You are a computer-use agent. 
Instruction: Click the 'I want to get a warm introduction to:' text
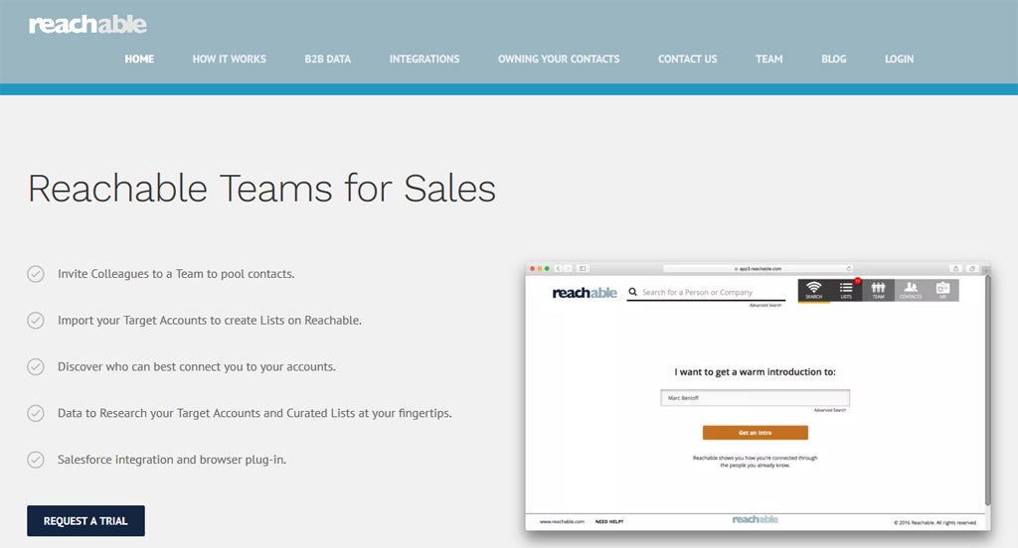756,372
